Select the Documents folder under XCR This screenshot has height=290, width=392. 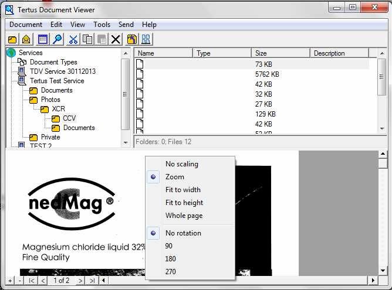(79, 128)
